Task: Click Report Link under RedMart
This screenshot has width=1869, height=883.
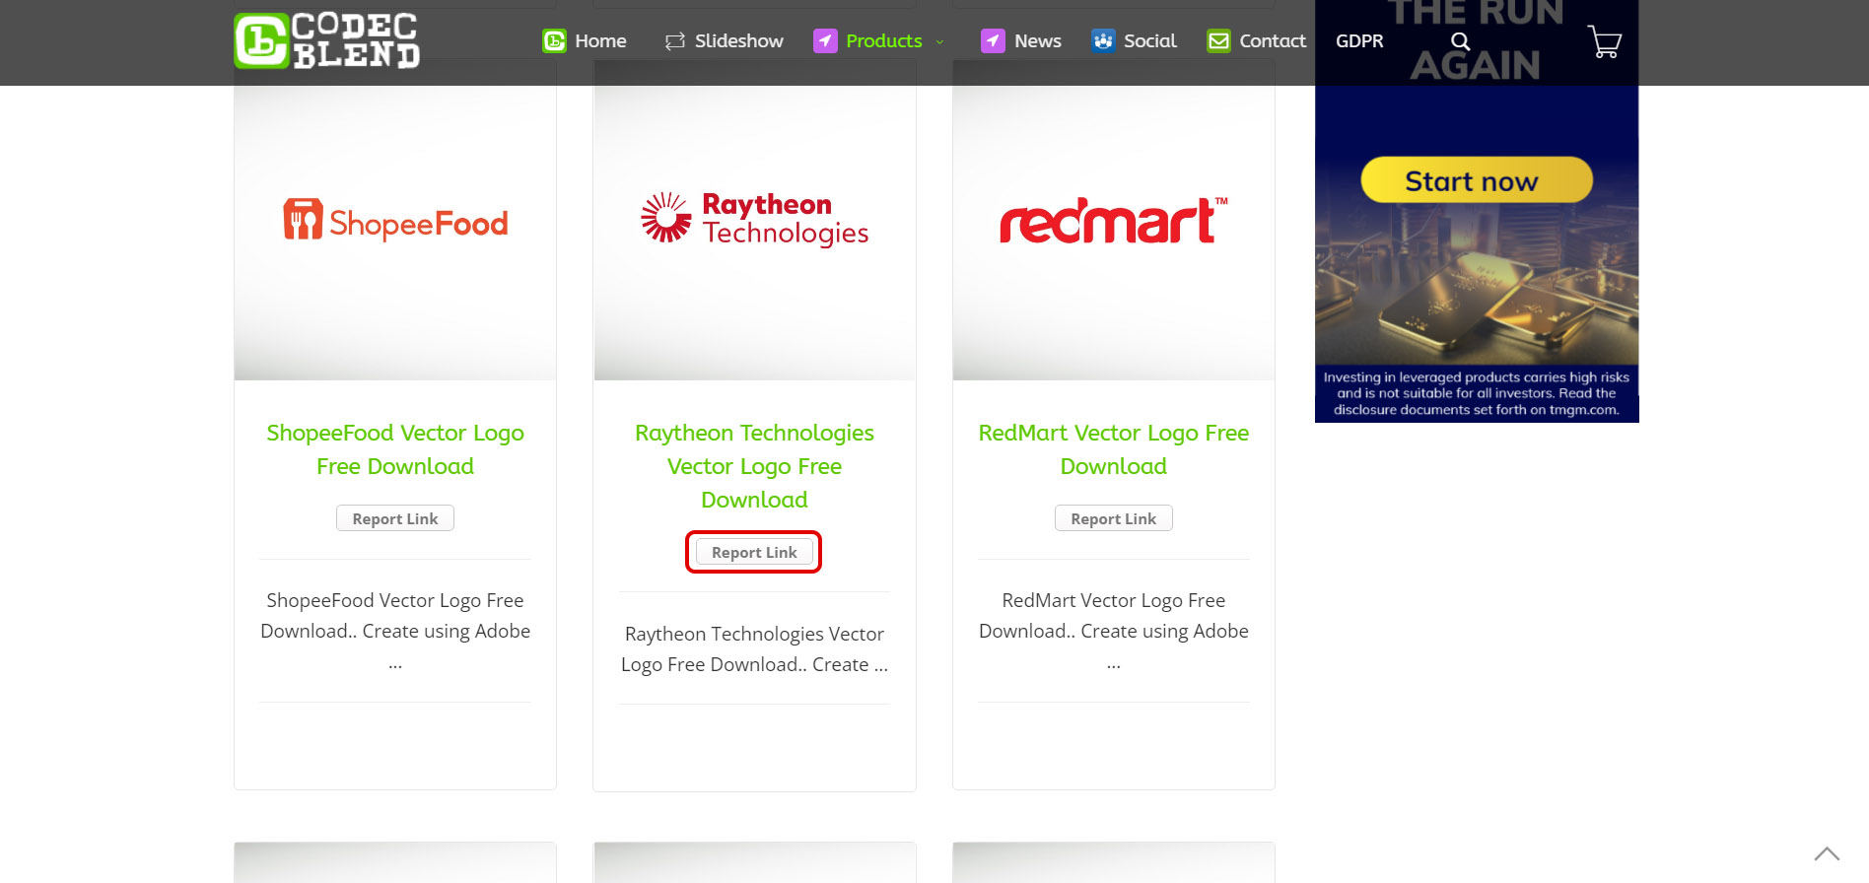Action: tap(1113, 518)
